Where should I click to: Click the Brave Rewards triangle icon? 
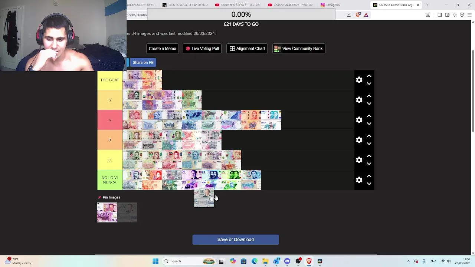[x=366, y=15]
